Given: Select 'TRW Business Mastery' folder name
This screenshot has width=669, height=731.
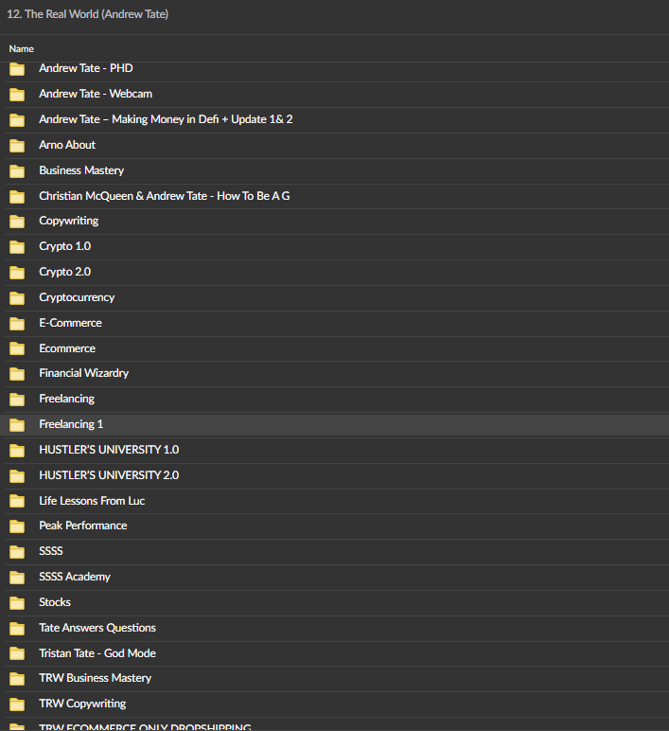Looking at the screenshot, I should (96, 678).
